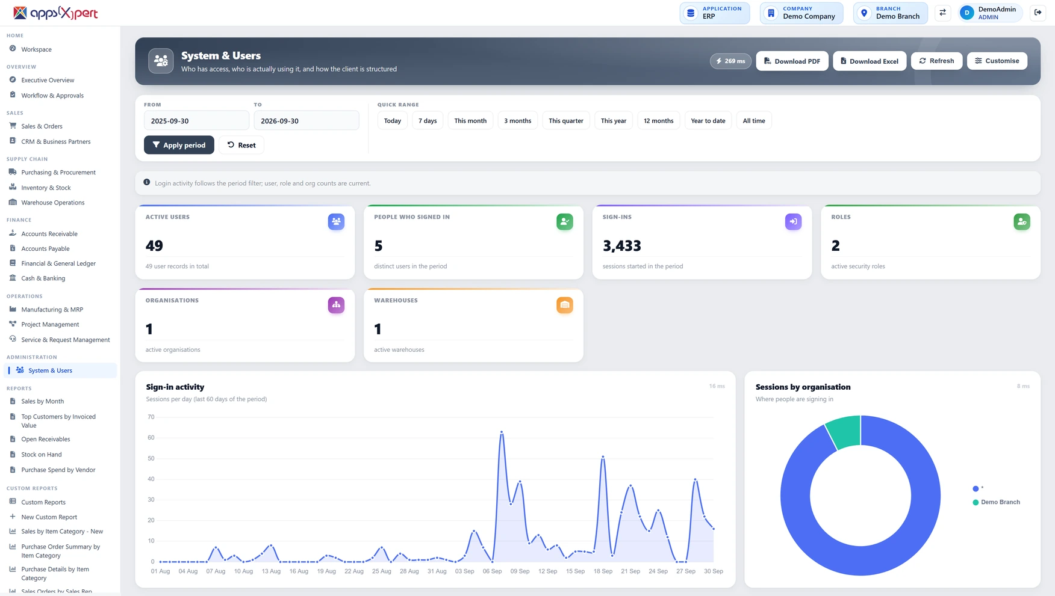Click the swap context arrows icon
Viewport: 1055px width, 596px height.
[942, 13]
